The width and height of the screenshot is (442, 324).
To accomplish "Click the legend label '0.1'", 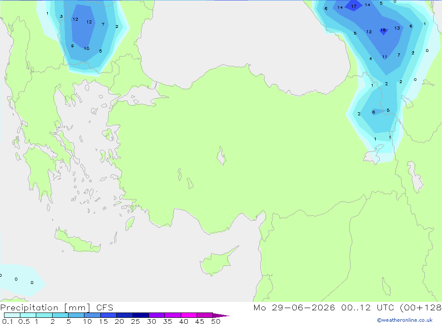I will point(8,321).
